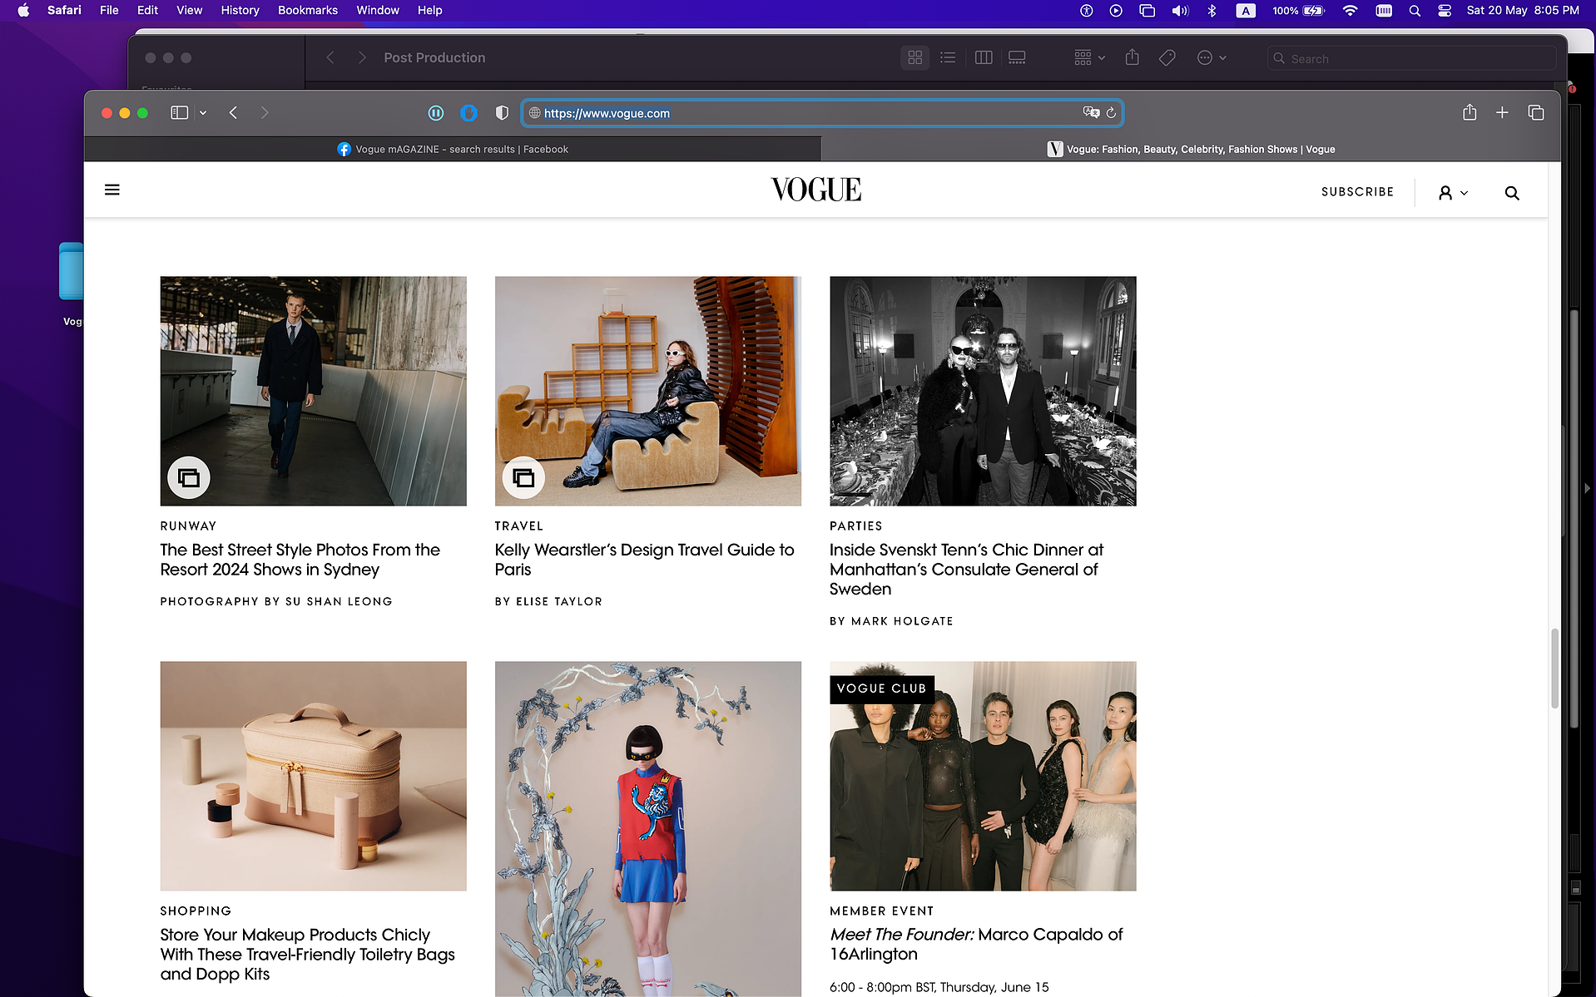Reload the Vogue page
The width and height of the screenshot is (1596, 997).
tap(1111, 113)
